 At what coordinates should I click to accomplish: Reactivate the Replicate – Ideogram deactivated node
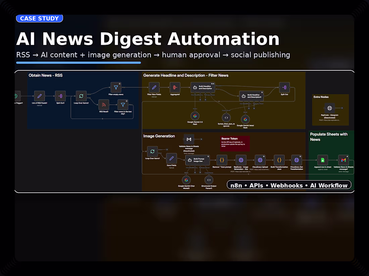330,107
